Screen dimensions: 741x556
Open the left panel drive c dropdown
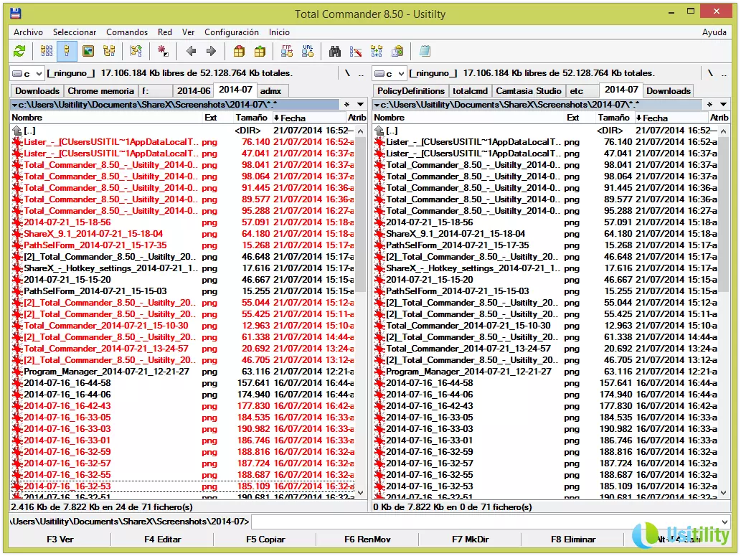[27, 73]
